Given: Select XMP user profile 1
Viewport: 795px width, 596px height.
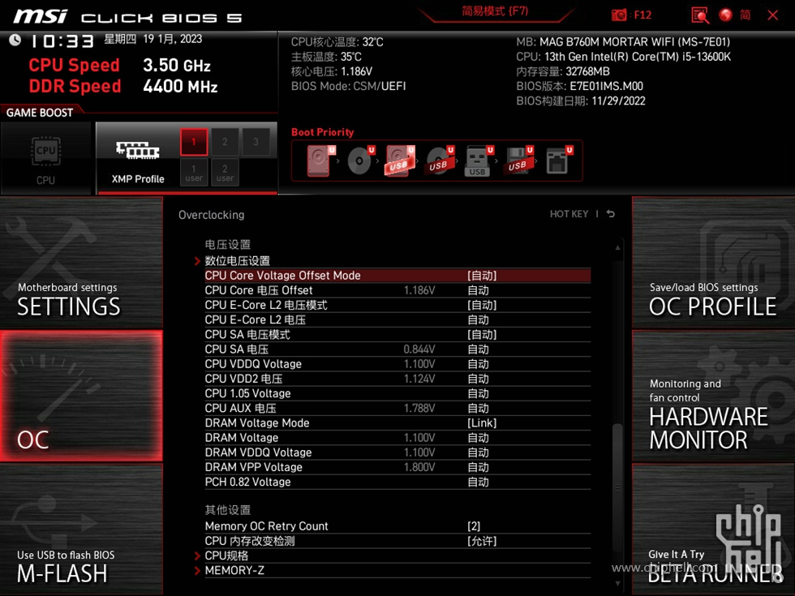Looking at the screenshot, I should tap(194, 172).
